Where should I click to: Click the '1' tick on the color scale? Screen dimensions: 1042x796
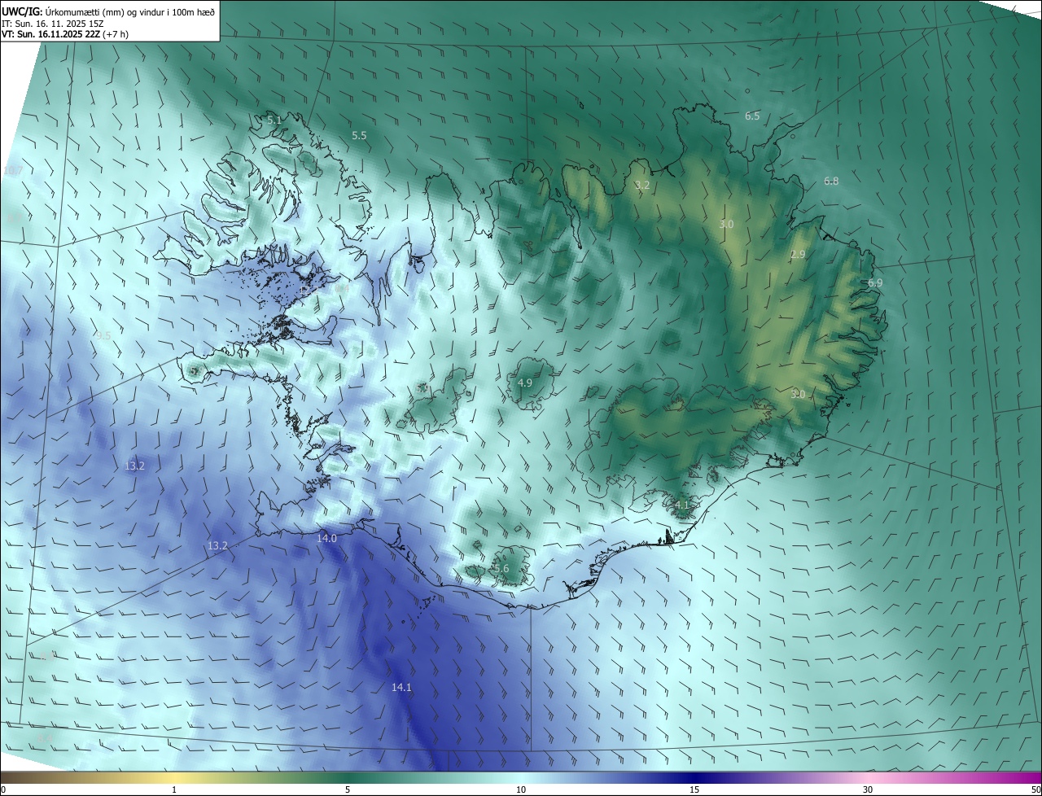(174, 789)
